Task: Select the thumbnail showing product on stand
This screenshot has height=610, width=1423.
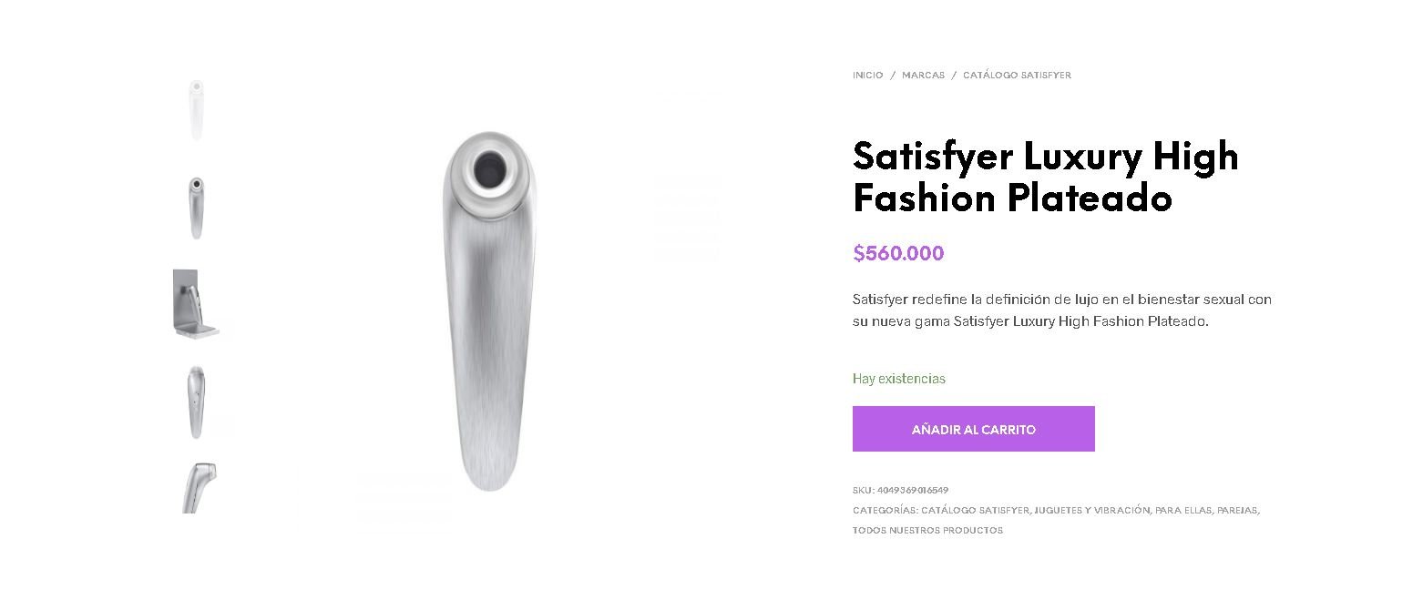Action: tap(196, 304)
